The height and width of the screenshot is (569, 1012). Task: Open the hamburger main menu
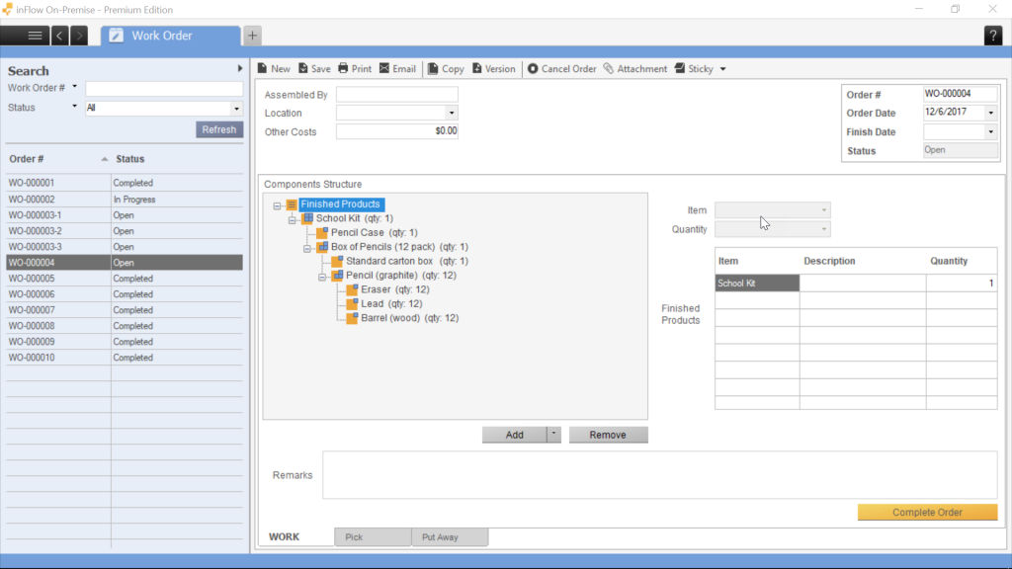[x=35, y=36]
